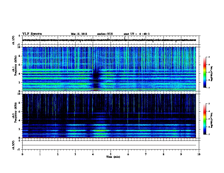The image size is (224, 173).
Task: Click the "station=HUS" header label
Action: [x=105, y=34]
